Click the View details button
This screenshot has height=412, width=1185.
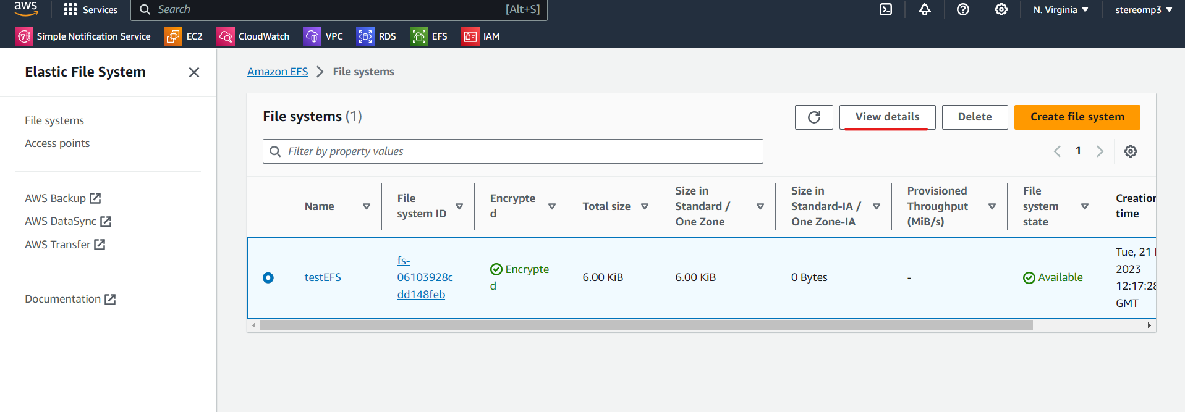(887, 117)
